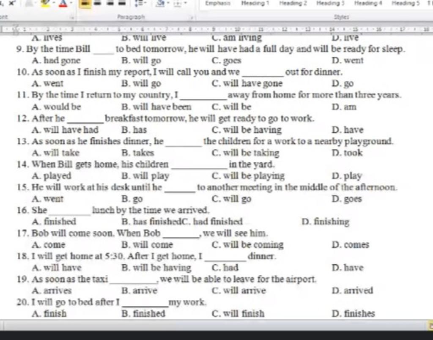Click 'A. went' in question 15
Viewport: 433px width, 340px height.
[47, 199]
